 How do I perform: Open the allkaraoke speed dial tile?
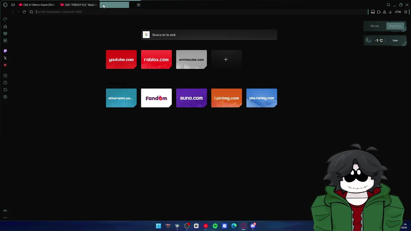click(121, 98)
